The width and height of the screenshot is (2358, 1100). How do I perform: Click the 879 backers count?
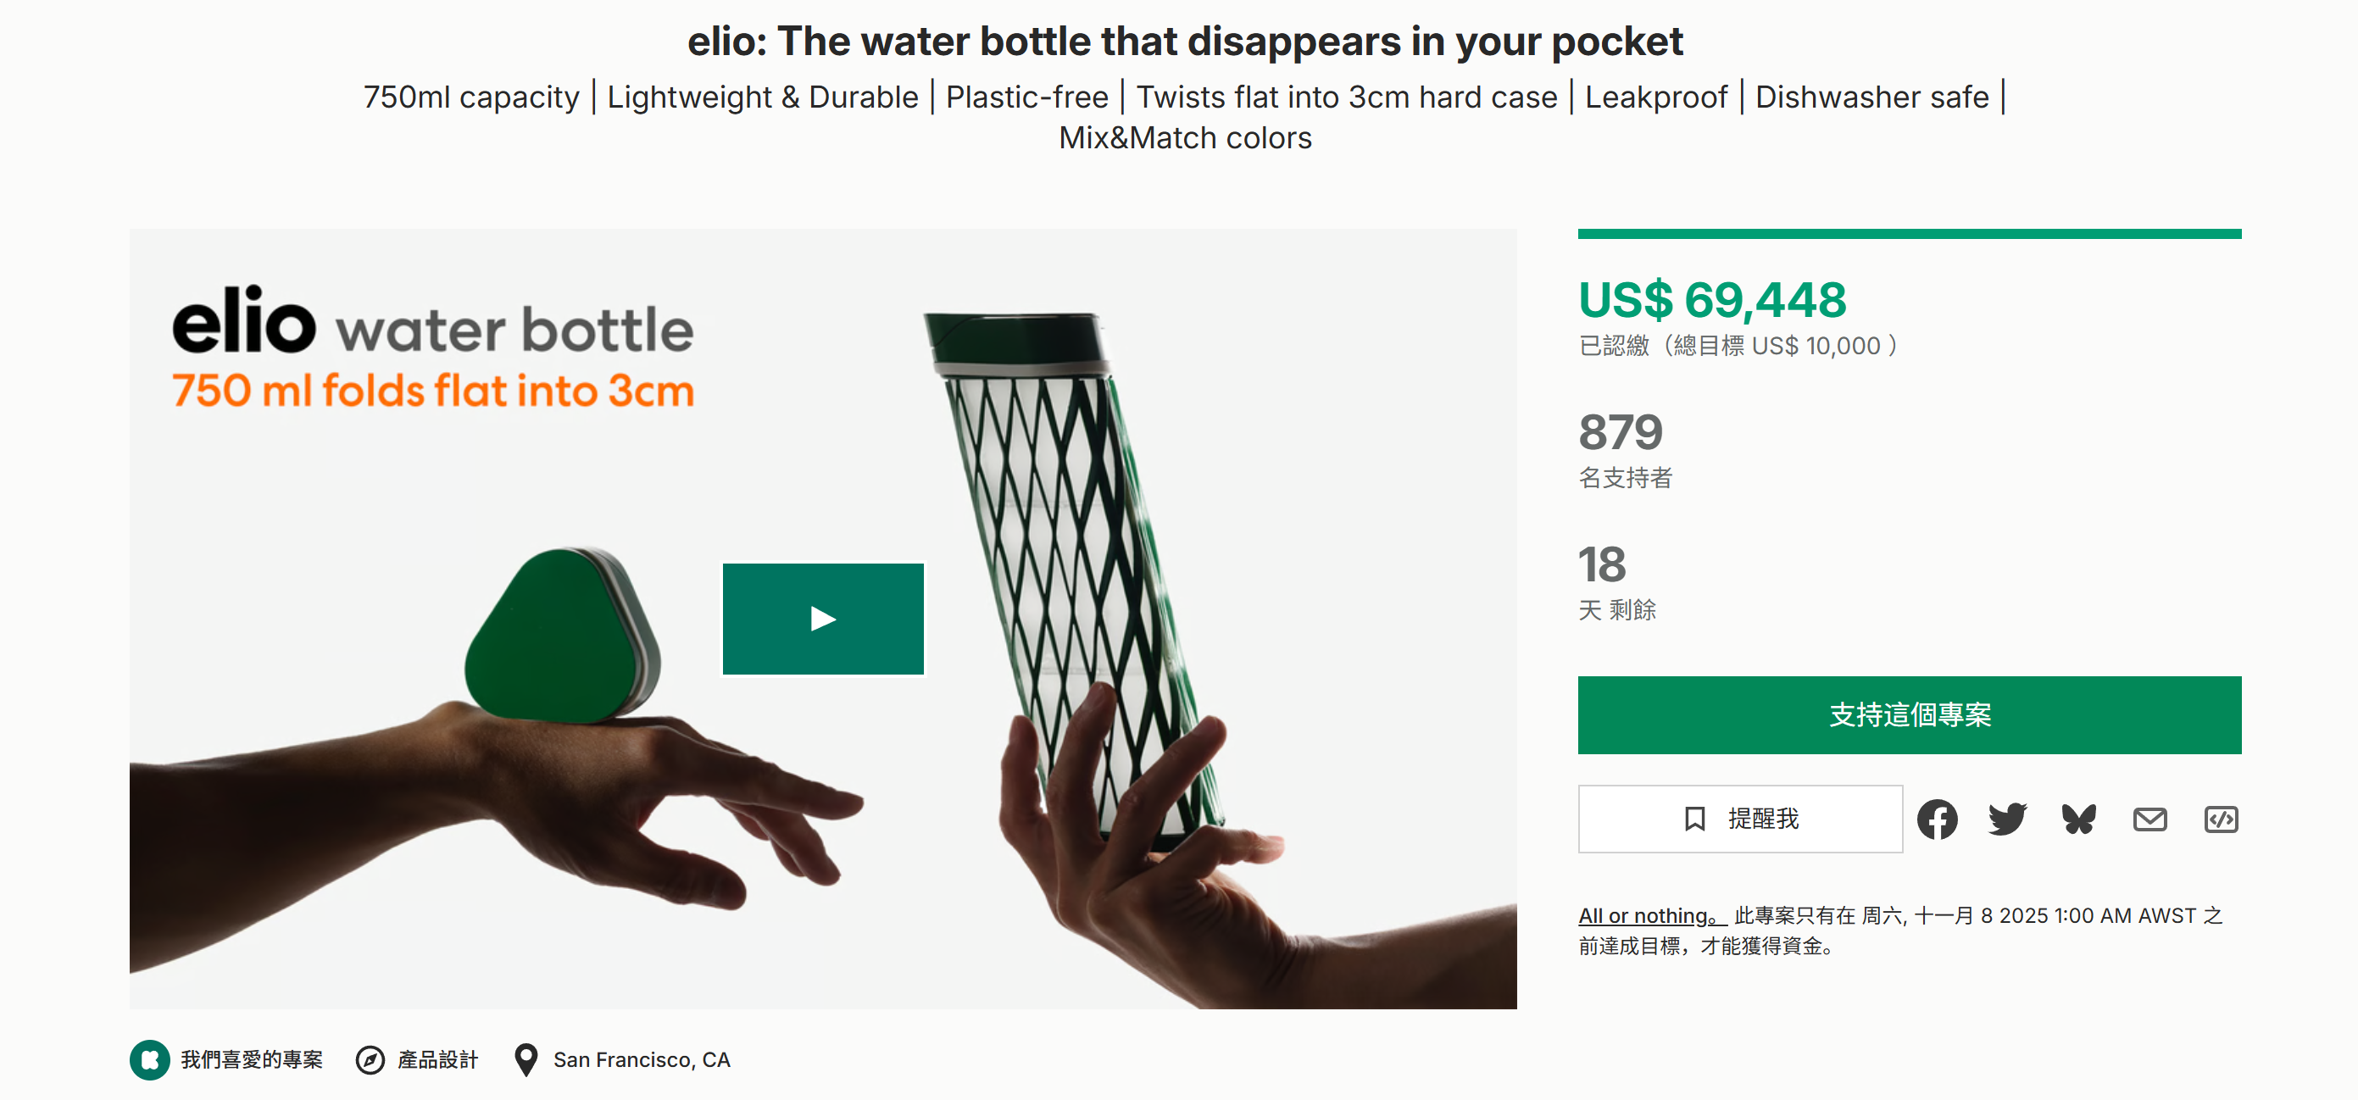[1621, 432]
